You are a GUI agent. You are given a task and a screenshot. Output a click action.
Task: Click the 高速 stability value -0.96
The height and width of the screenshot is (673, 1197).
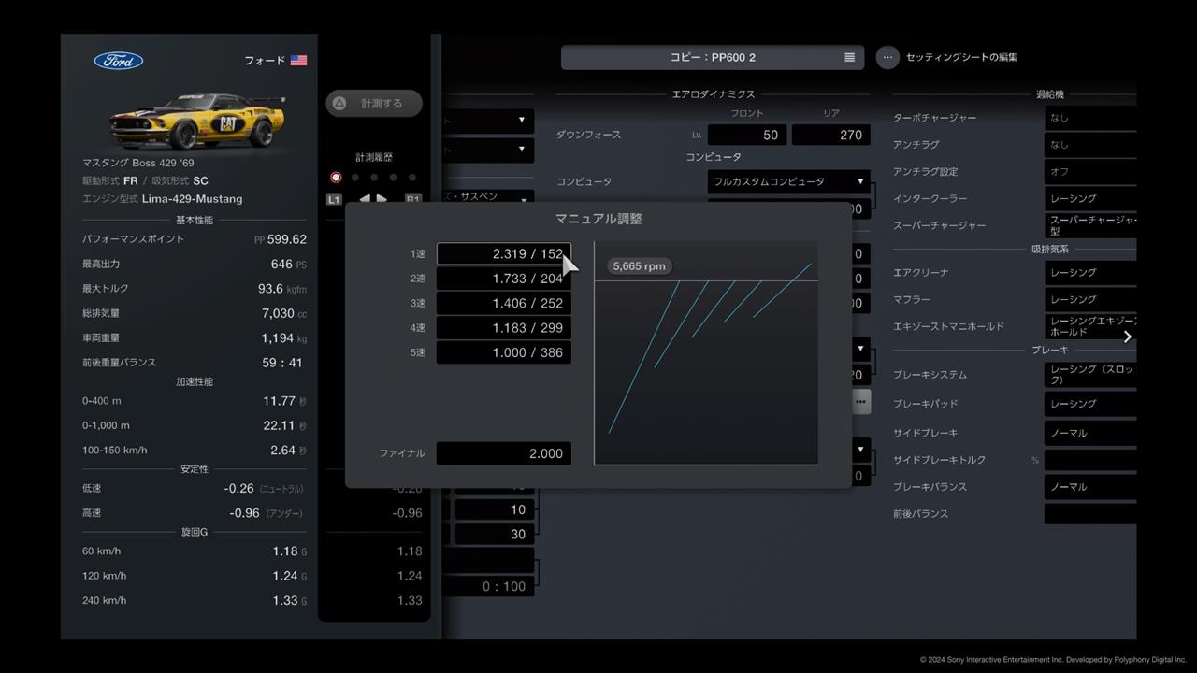[244, 513]
